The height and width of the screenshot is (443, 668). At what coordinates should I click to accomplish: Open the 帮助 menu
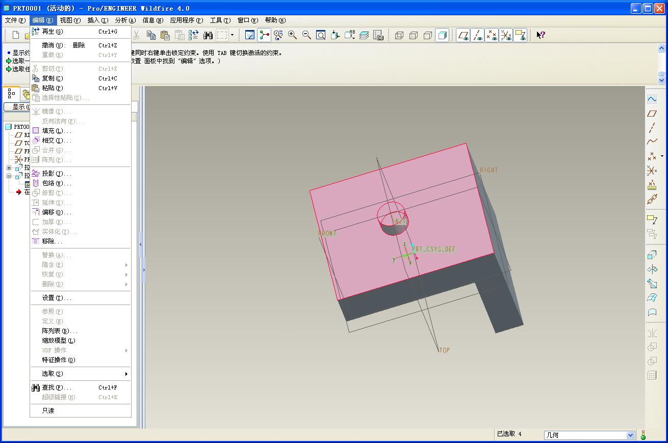click(275, 20)
